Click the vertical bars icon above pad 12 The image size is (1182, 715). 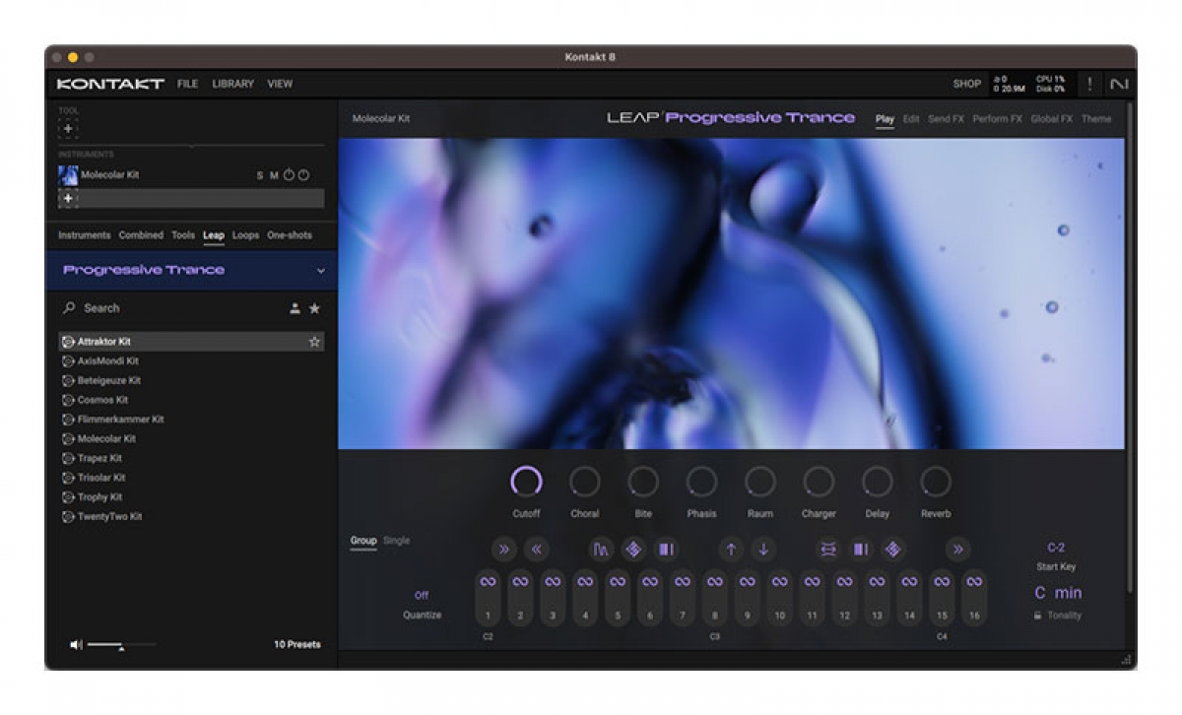861,550
